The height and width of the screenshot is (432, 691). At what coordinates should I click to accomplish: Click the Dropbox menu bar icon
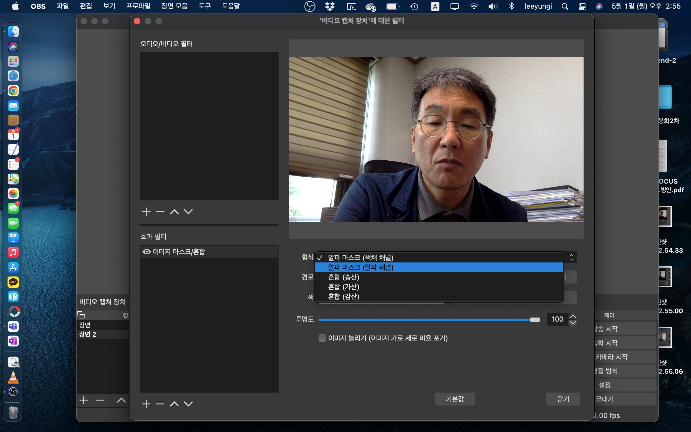click(x=330, y=6)
